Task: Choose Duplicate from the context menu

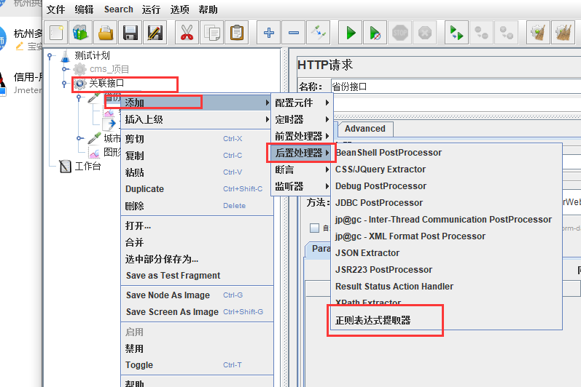Action: [x=196, y=189]
